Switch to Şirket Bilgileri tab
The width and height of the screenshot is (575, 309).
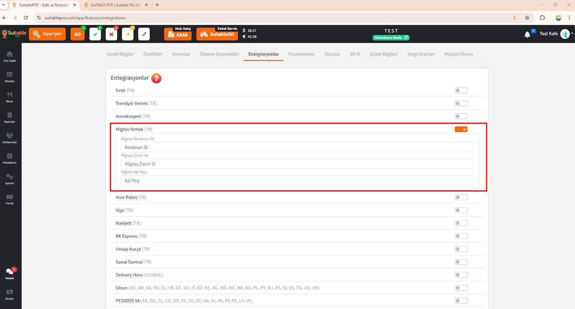pos(384,54)
